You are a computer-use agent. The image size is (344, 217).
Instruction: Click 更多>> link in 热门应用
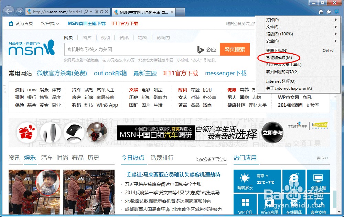click(x=322, y=158)
